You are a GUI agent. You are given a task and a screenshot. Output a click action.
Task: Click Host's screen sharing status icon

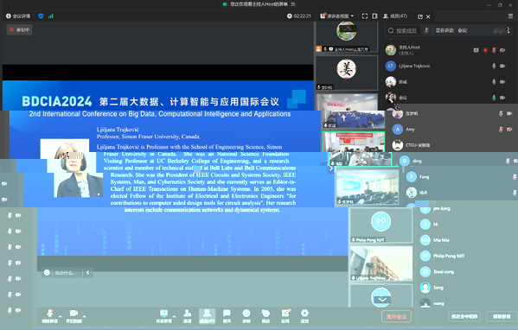(476, 50)
